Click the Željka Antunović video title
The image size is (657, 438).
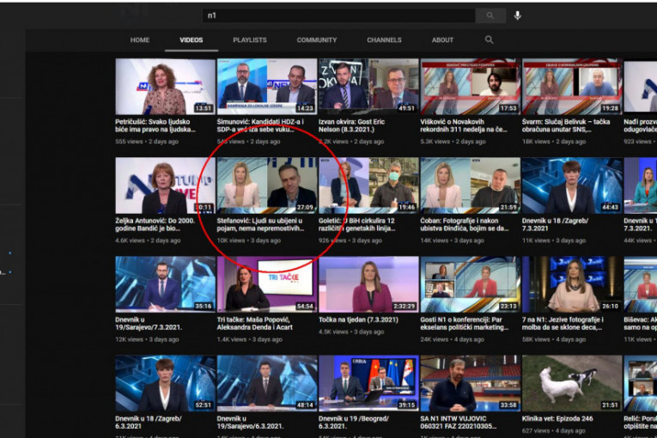coord(164,225)
